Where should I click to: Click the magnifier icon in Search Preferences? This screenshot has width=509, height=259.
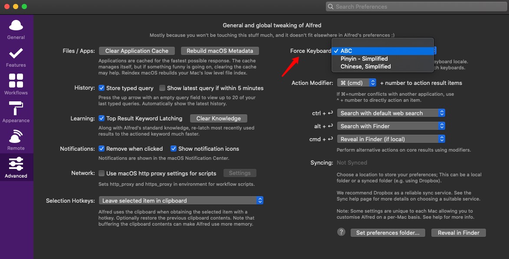(x=331, y=7)
